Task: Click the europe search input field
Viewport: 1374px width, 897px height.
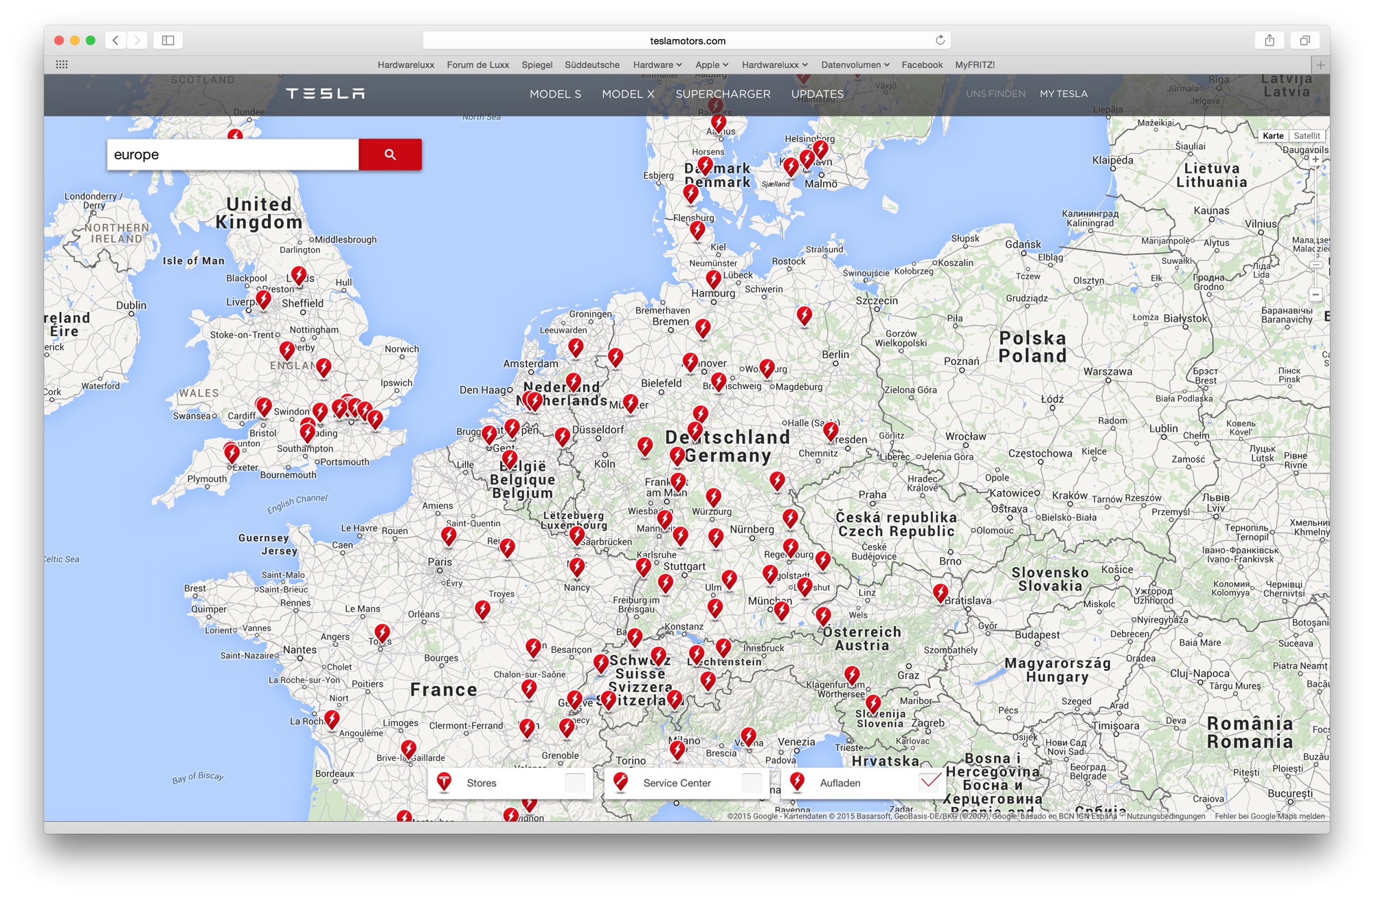Action: 233,155
